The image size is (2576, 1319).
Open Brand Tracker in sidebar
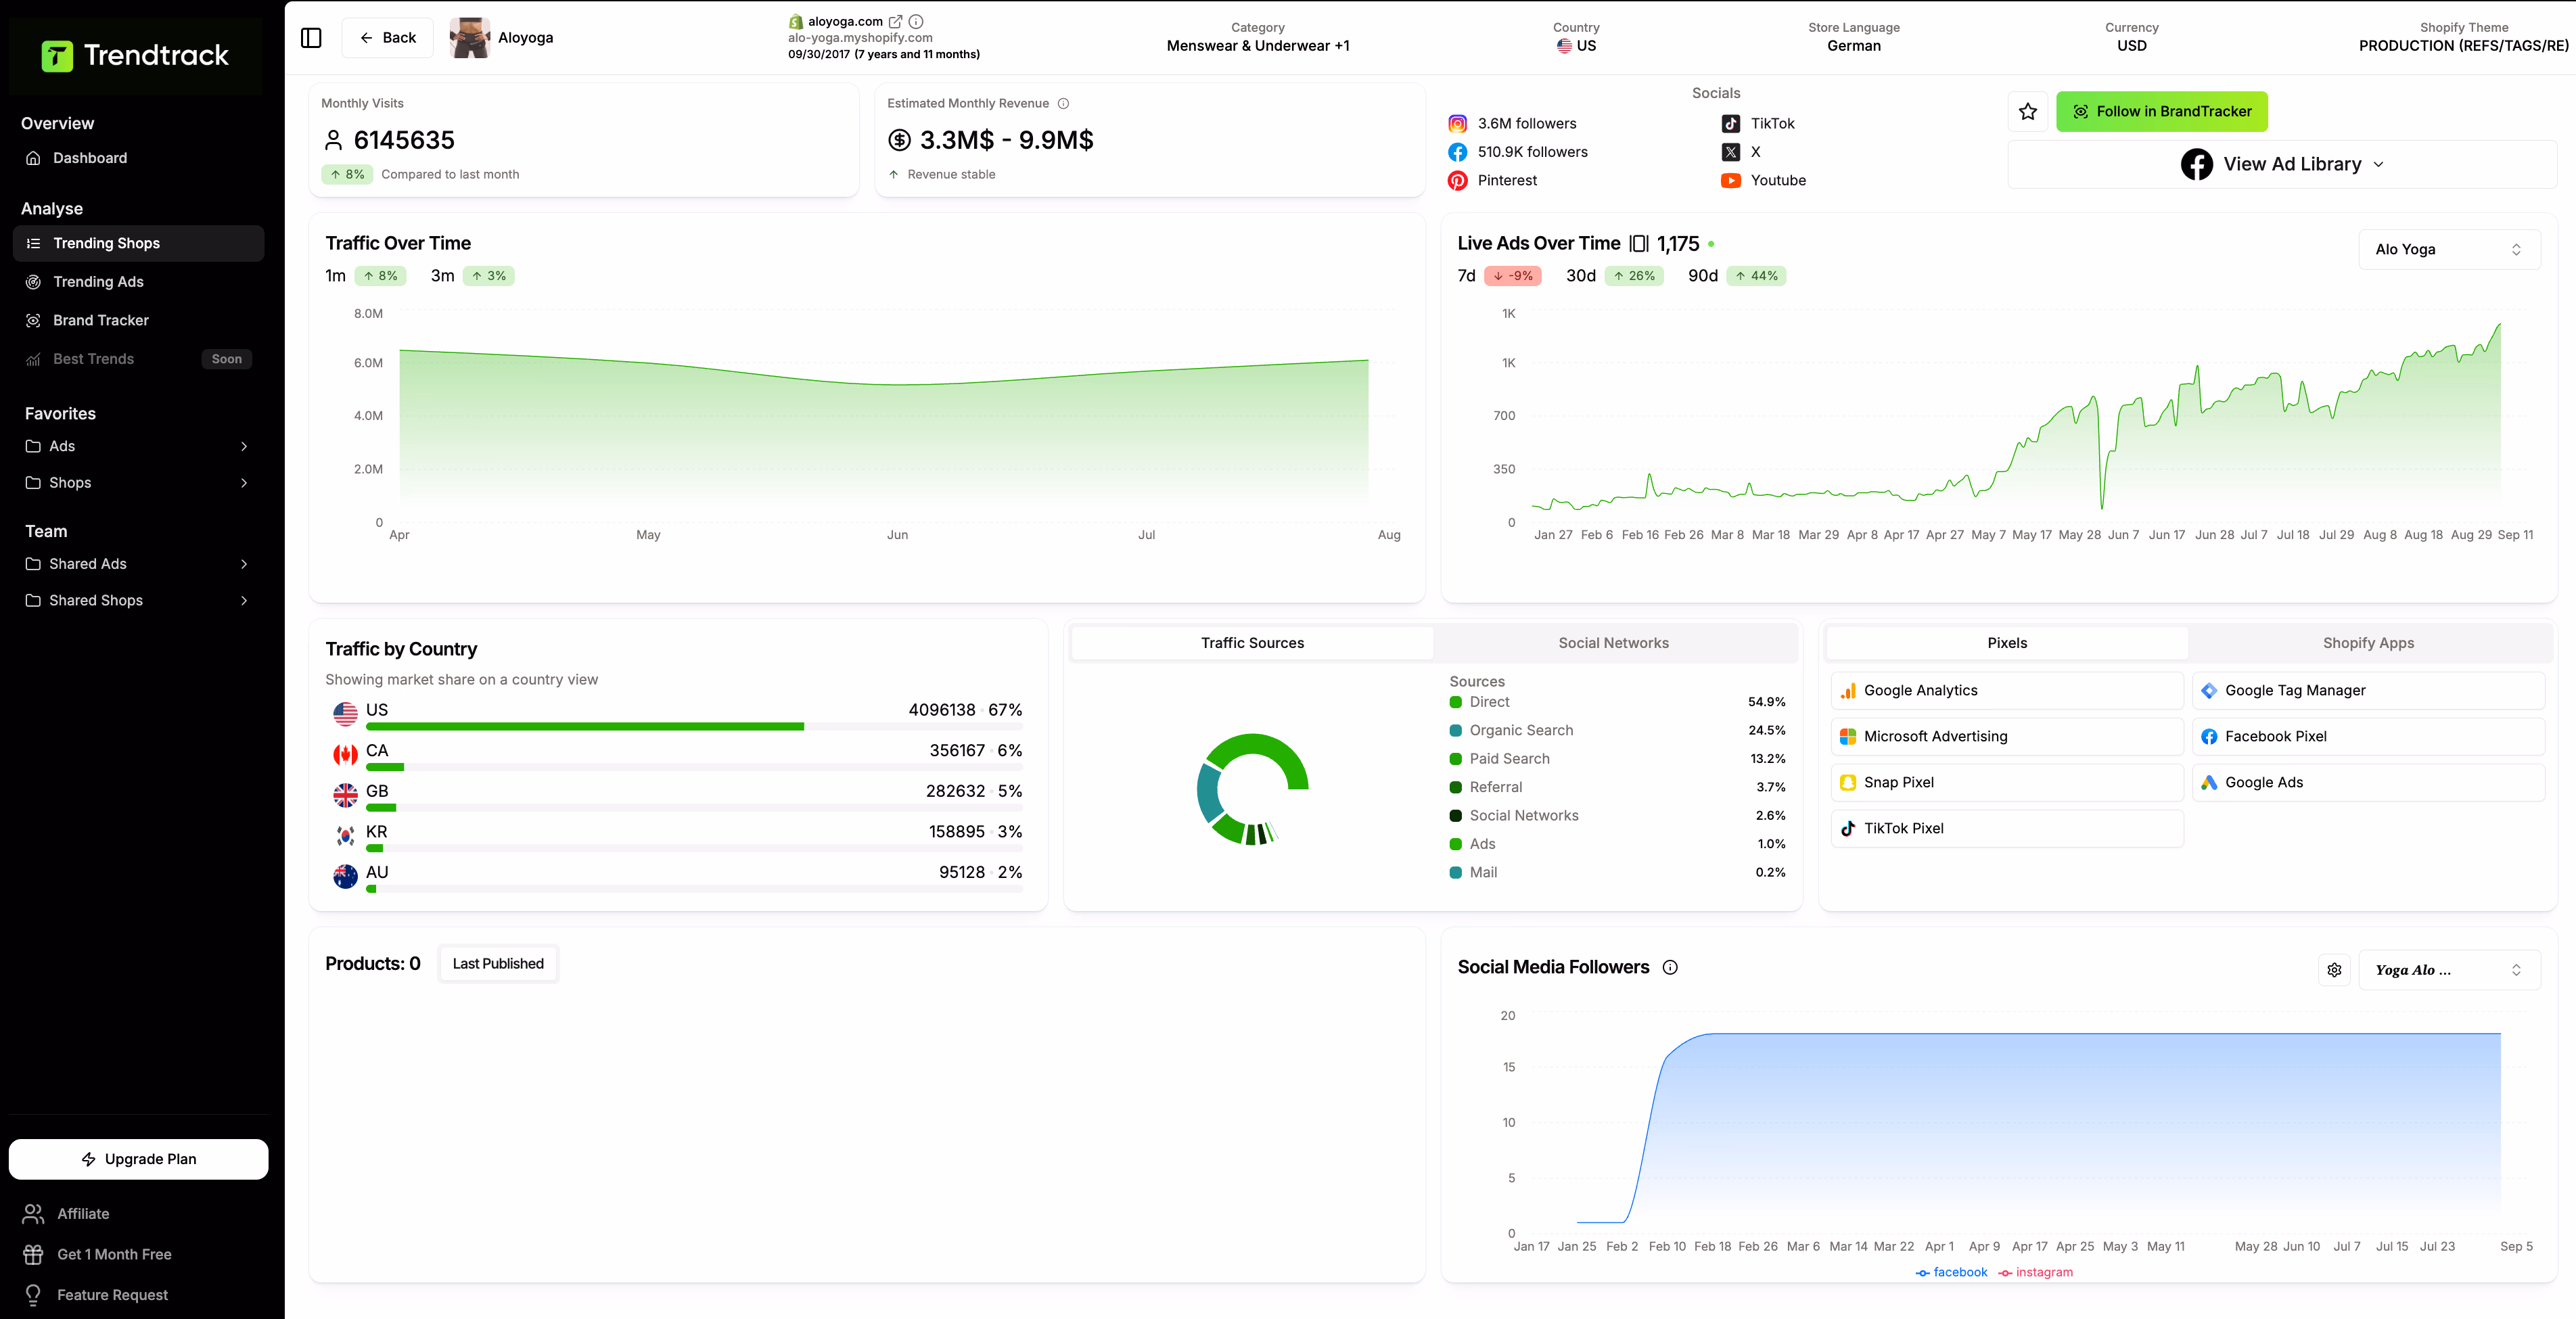coord(138,321)
